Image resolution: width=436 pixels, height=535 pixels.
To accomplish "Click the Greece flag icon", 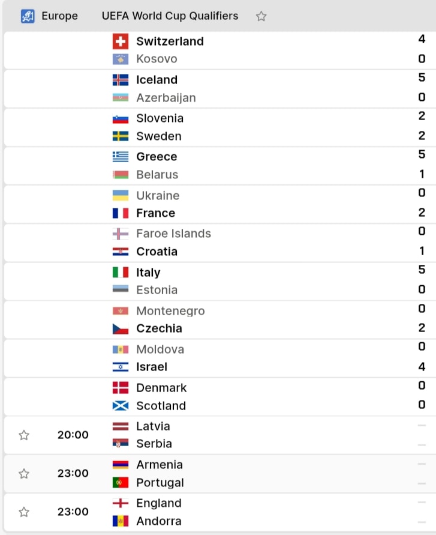I will (121, 157).
